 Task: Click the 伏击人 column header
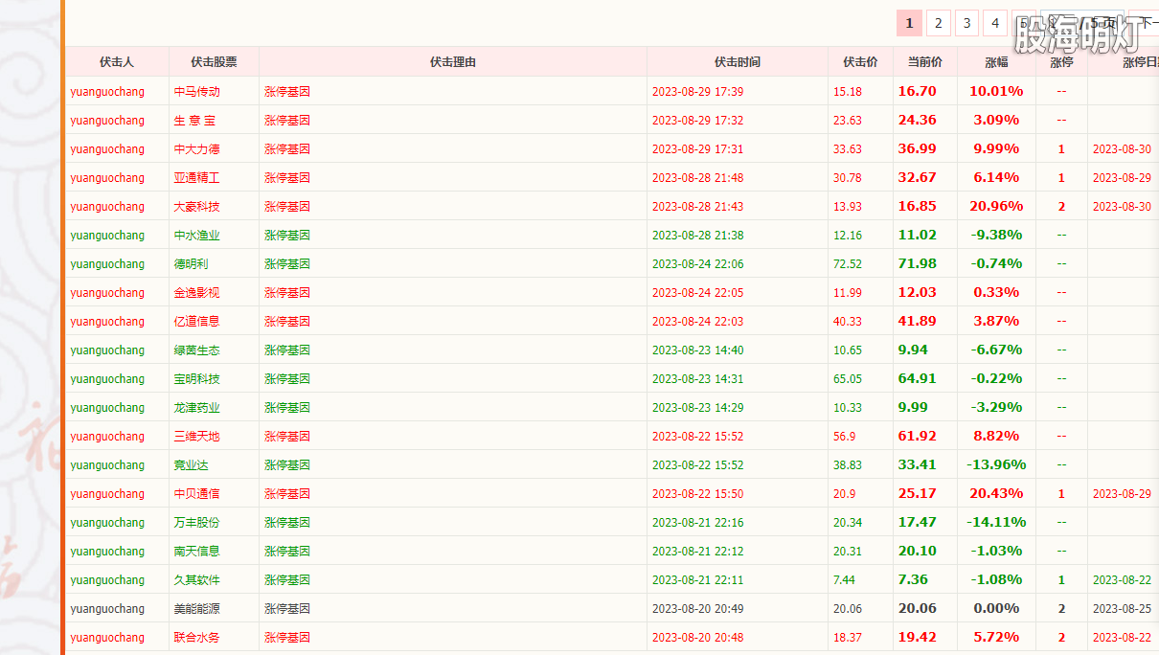[117, 62]
